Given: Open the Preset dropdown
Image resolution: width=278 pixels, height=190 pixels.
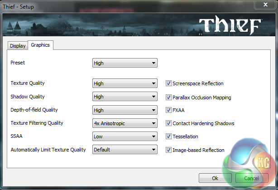Looking at the screenshot, I should pos(125,63).
